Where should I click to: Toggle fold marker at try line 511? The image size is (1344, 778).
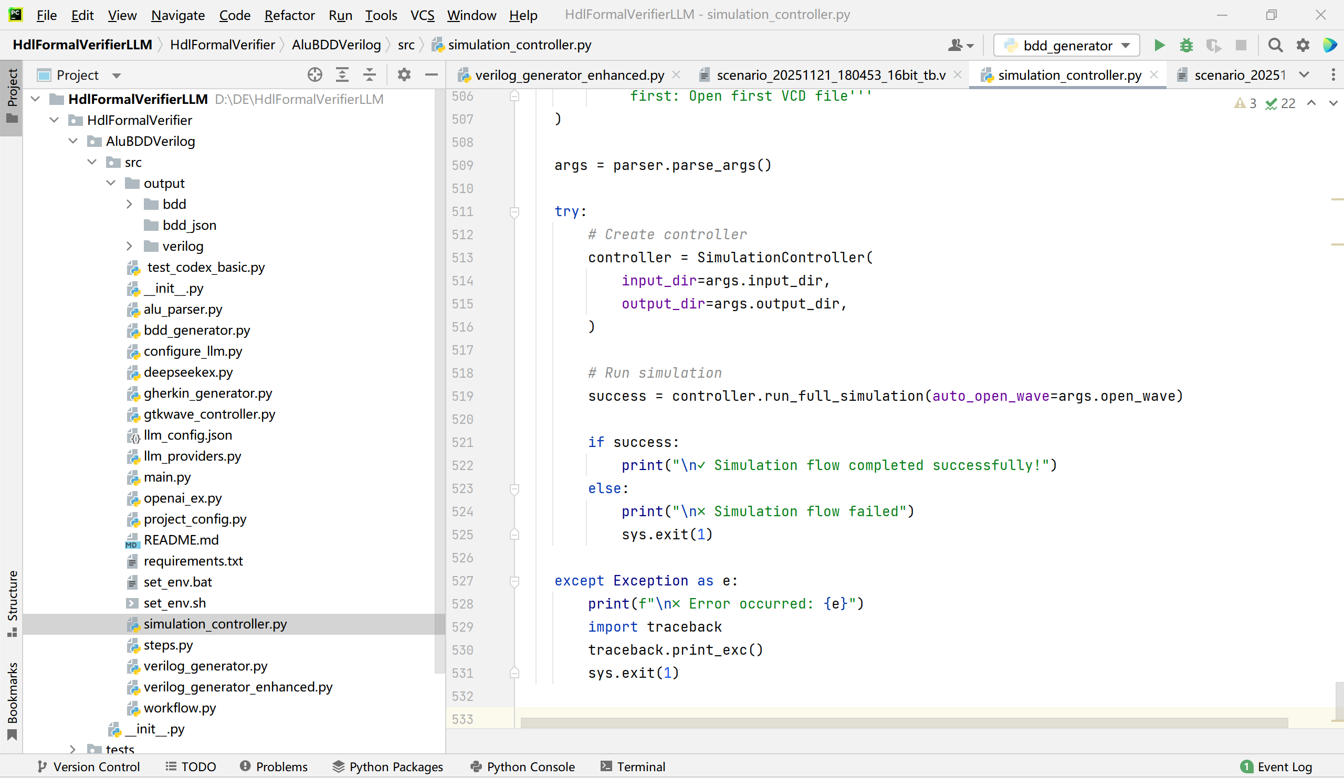click(x=514, y=212)
